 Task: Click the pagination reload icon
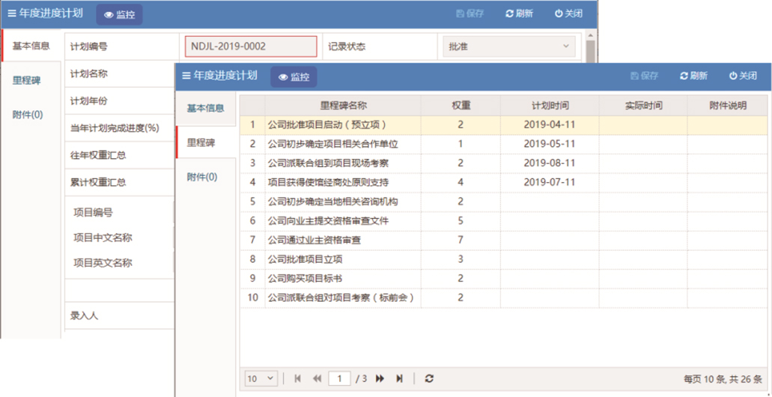429,379
